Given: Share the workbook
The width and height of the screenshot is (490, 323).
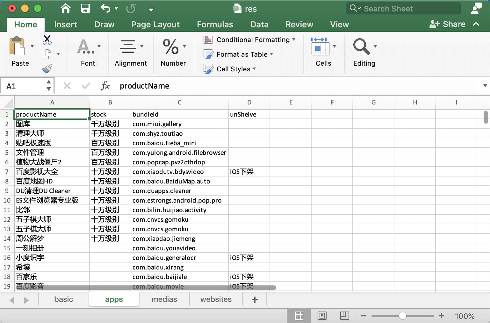Looking at the screenshot, I should (447, 24).
